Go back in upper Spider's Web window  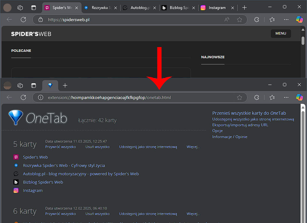[9, 20]
